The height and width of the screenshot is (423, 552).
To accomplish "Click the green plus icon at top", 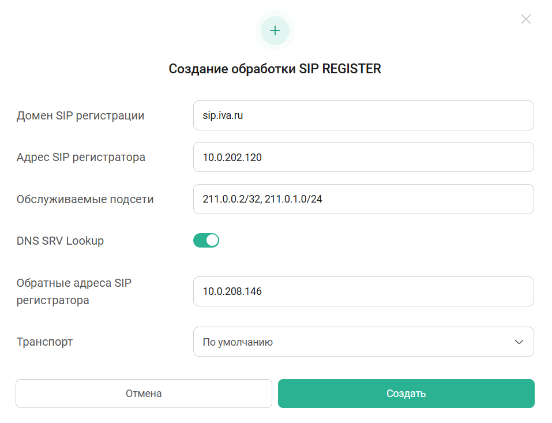I will (x=275, y=31).
